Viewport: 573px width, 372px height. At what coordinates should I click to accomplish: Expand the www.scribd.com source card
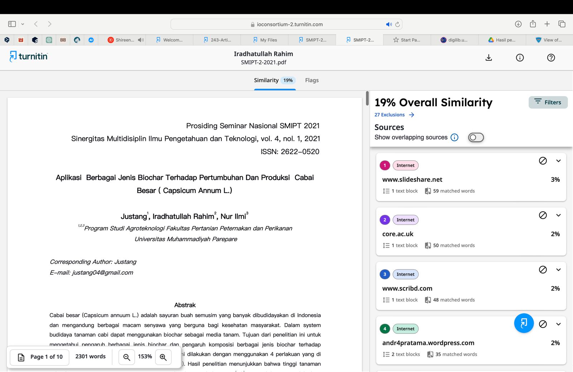click(x=558, y=269)
